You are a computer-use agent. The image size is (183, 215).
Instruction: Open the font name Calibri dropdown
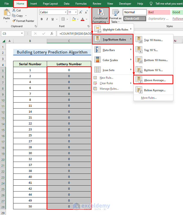(x=65, y=12)
